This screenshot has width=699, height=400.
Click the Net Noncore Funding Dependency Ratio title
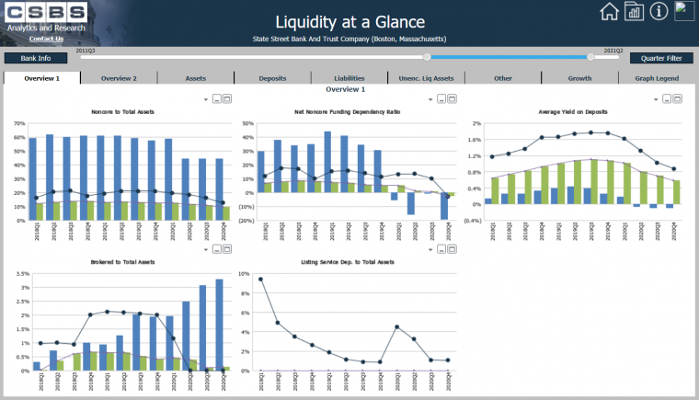coord(348,112)
